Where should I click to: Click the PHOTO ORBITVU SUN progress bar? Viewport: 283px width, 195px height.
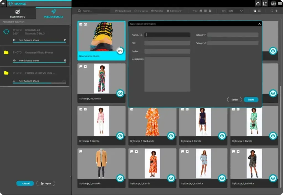[x=39, y=83]
